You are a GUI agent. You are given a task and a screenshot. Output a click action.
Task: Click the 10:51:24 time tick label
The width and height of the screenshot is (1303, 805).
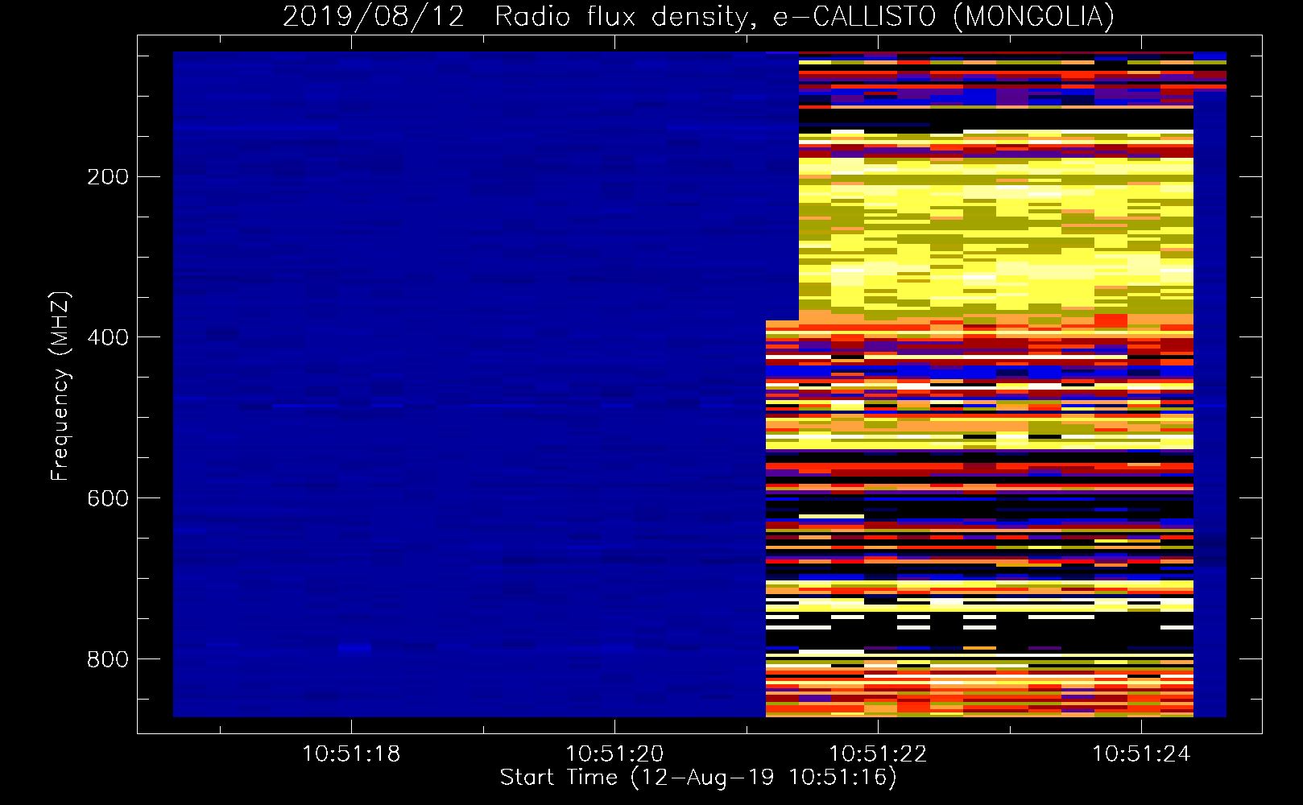[1141, 754]
